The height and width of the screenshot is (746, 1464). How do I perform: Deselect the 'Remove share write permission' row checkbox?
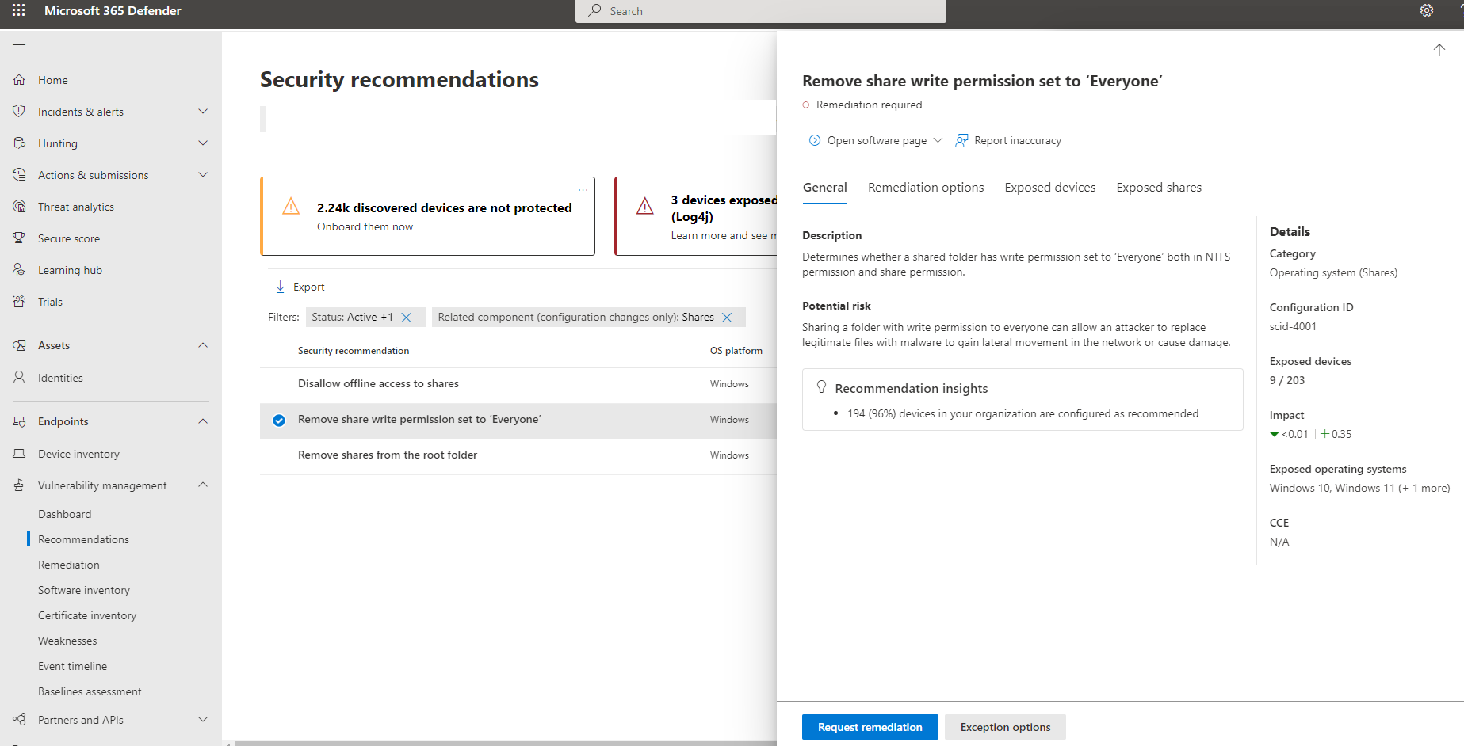click(x=279, y=421)
